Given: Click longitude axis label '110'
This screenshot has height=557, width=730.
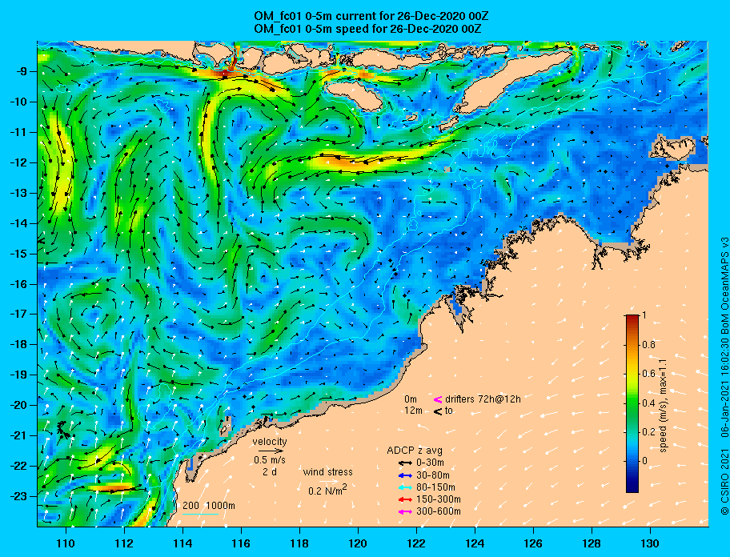Looking at the screenshot, I should click(66, 544).
